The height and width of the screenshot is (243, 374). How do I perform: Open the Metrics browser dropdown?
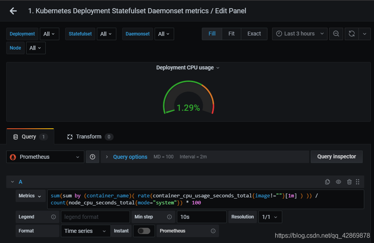(x=30, y=196)
